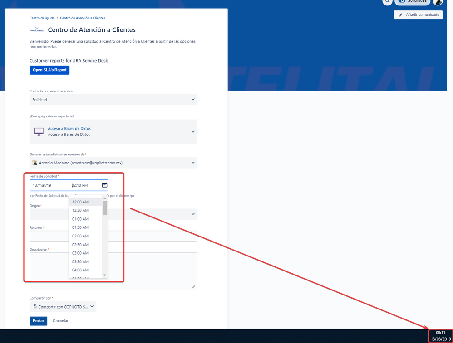Click the time list scrollbar up arrow
453x343 pixels.
[105, 198]
